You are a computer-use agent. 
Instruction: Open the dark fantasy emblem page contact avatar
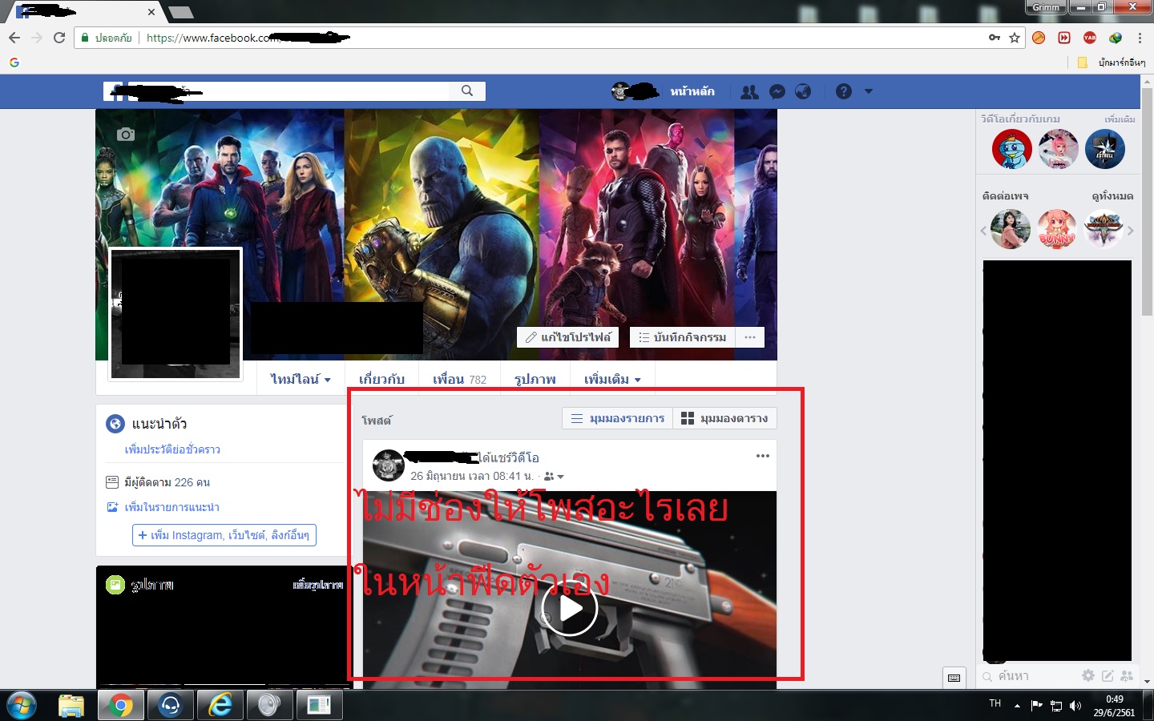point(1104,229)
